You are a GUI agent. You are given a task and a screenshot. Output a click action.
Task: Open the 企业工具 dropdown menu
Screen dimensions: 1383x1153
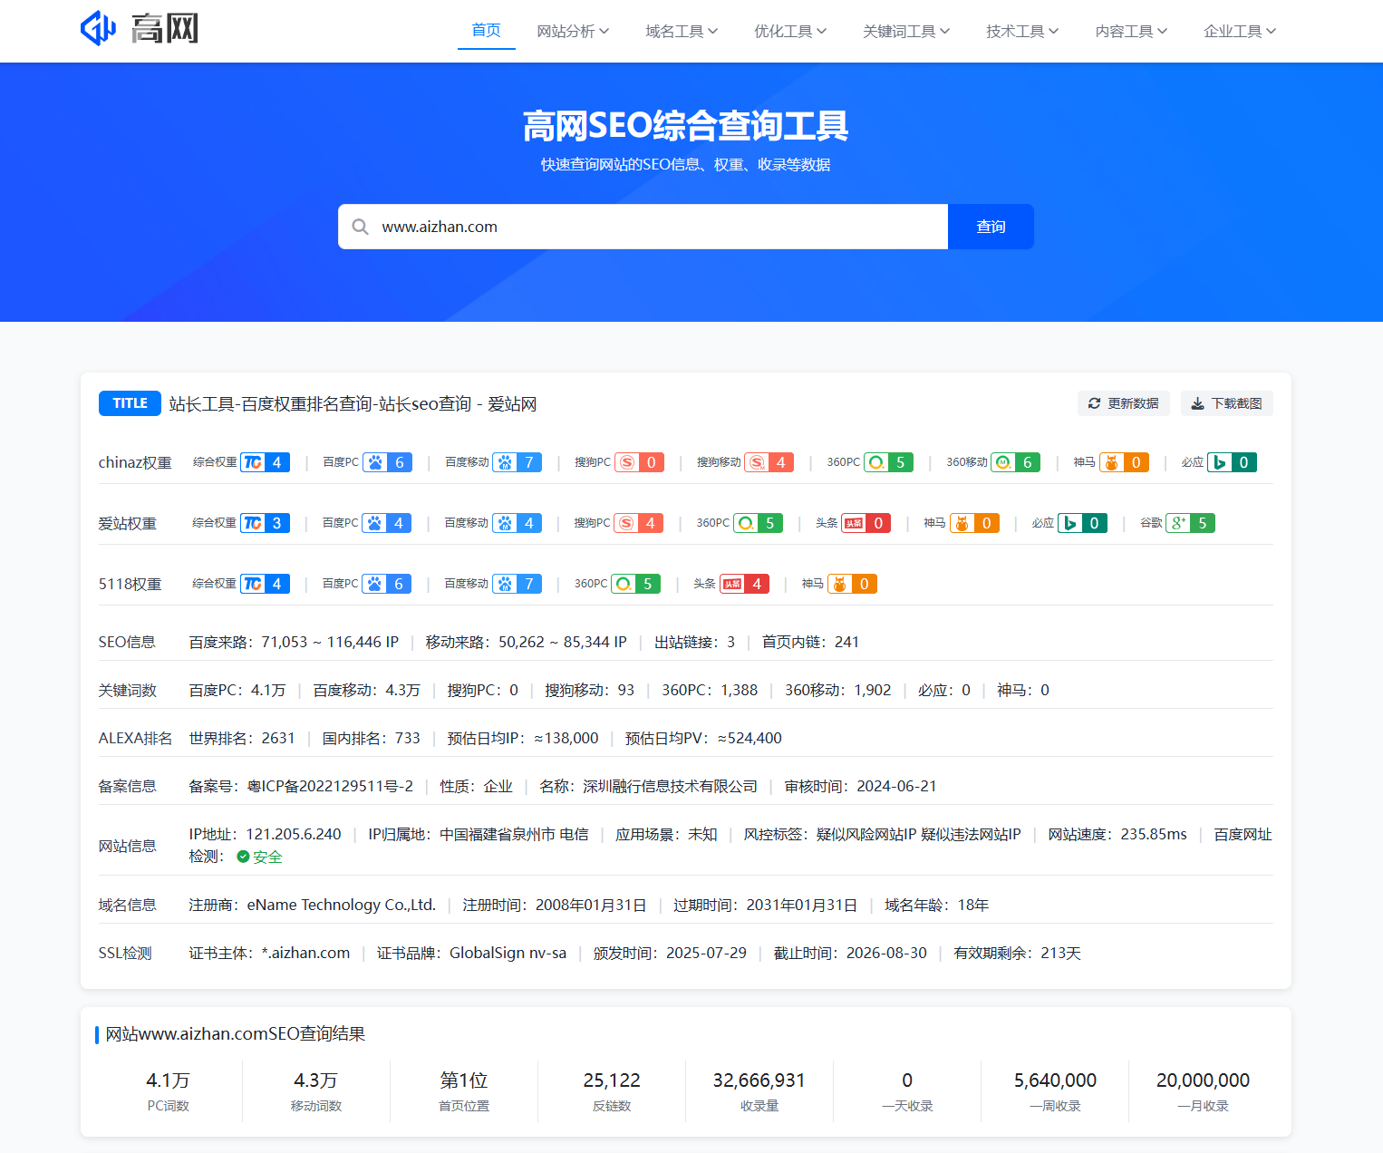click(x=1239, y=32)
